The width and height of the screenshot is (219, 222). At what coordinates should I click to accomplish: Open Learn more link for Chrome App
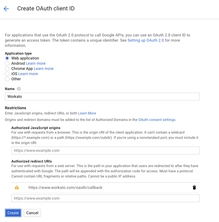click(x=43, y=69)
